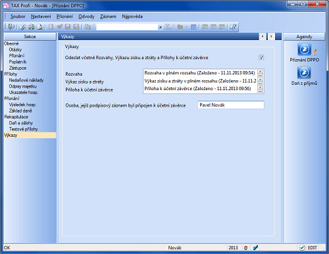Click the blue table grid toolbar icon
The height and width of the screenshot is (254, 329).
193,27
